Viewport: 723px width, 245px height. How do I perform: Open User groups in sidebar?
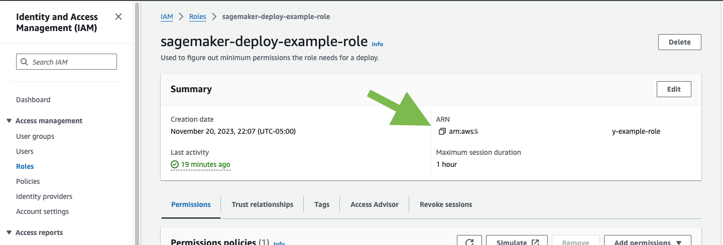pyautogui.click(x=35, y=136)
